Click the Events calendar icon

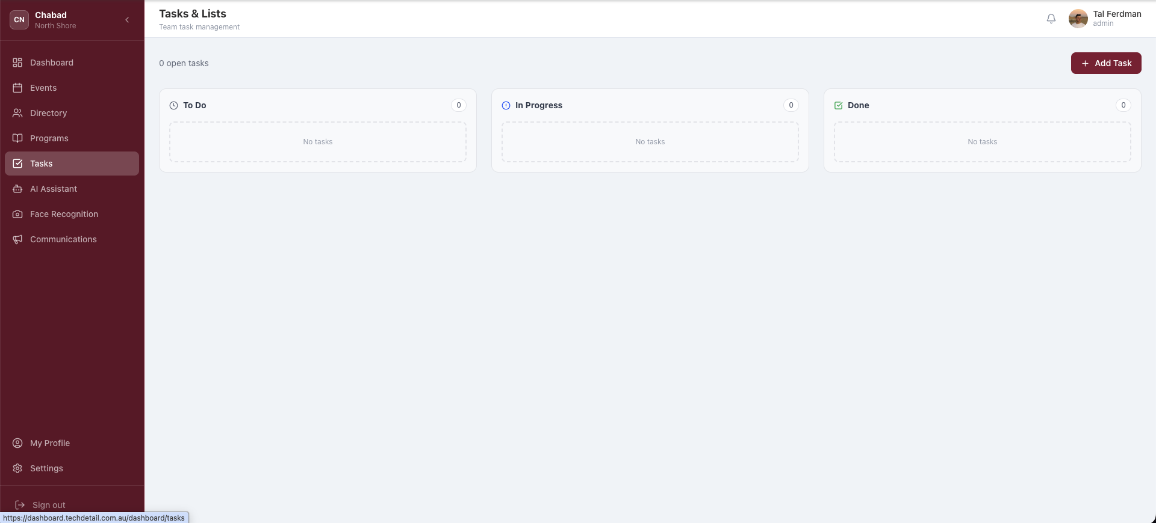coord(17,88)
